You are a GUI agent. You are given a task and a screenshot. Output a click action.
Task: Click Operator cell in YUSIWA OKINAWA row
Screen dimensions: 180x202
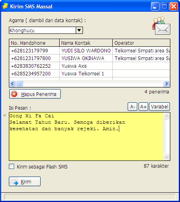point(141,58)
